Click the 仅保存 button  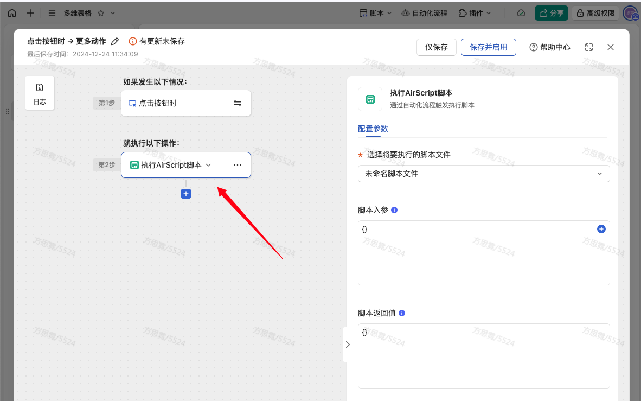436,47
